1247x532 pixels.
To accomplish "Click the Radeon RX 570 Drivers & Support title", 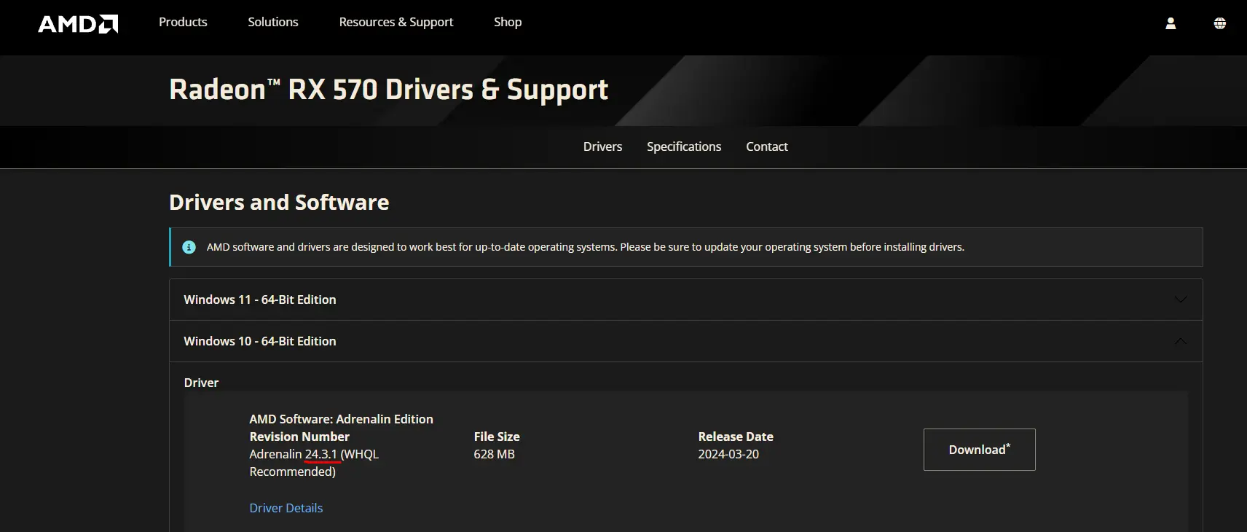I will pos(388,90).
